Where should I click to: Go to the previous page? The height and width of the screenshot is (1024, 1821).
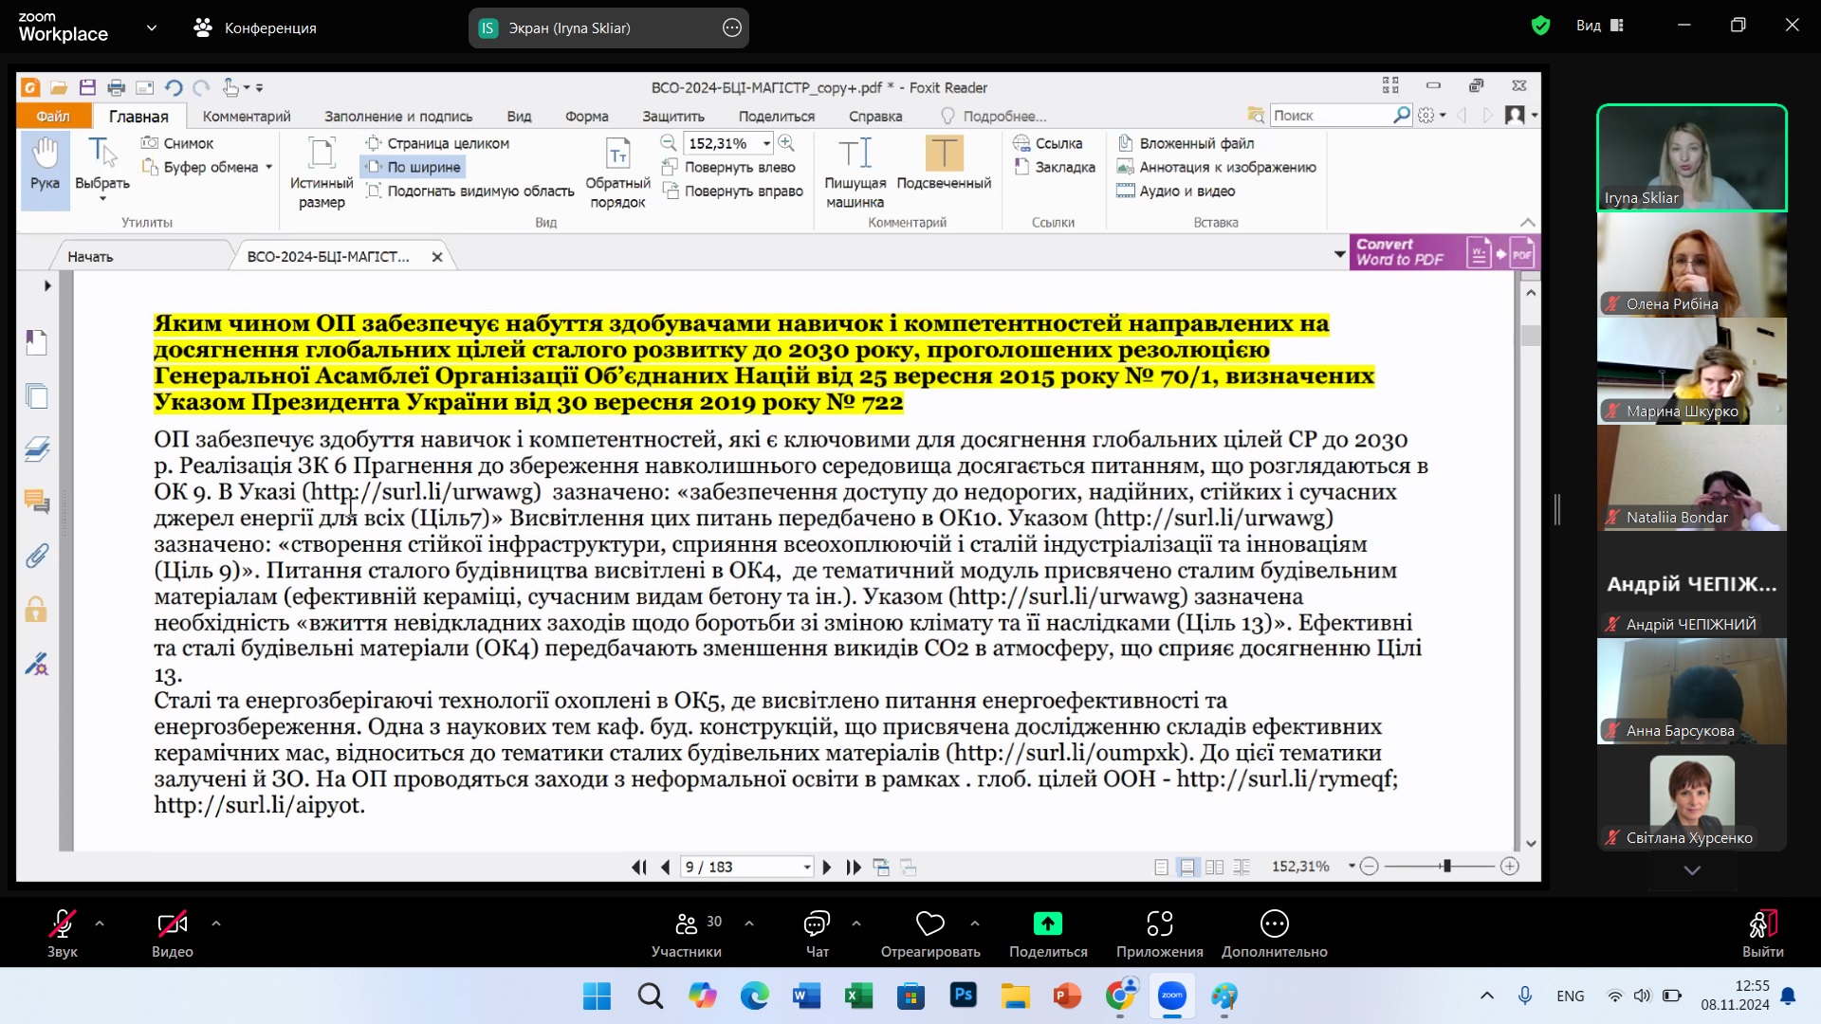[666, 867]
